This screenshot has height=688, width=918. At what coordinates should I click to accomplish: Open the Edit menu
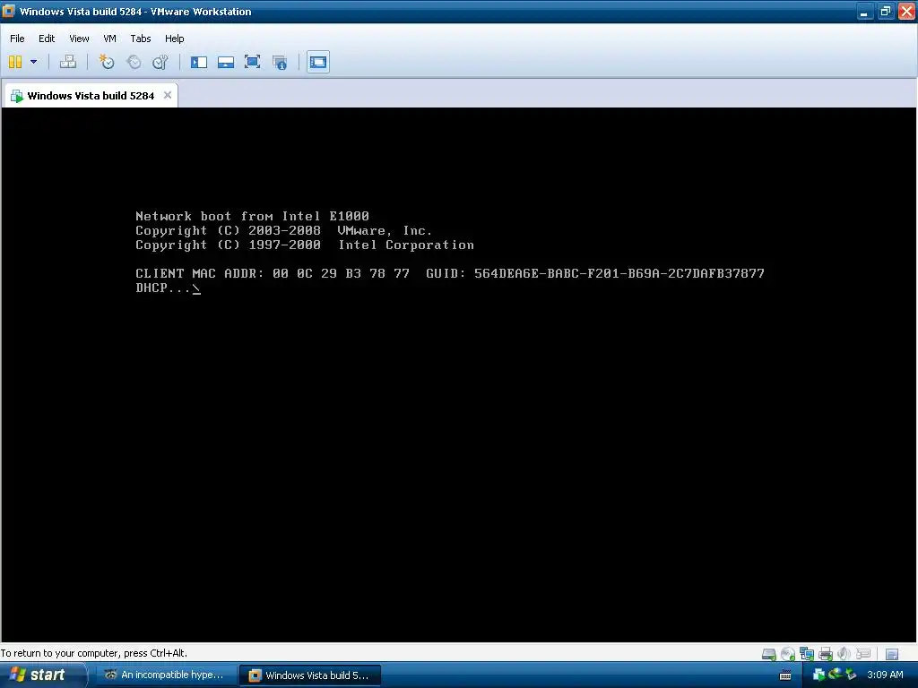pos(47,39)
